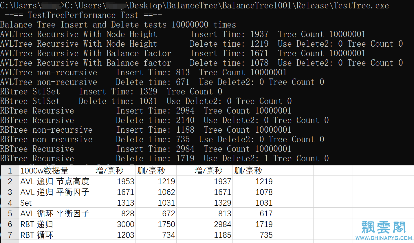Select the spreadsheet cell with value 672
The height and width of the screenshot is (243, 414).
click(156, 213)
